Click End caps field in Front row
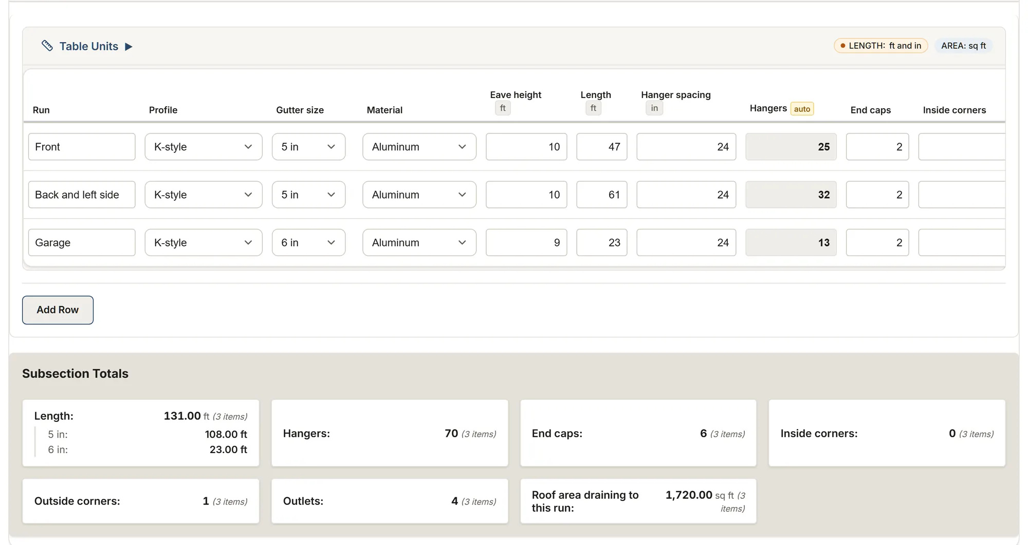1028x545 pixels. [x=877, y=147]
